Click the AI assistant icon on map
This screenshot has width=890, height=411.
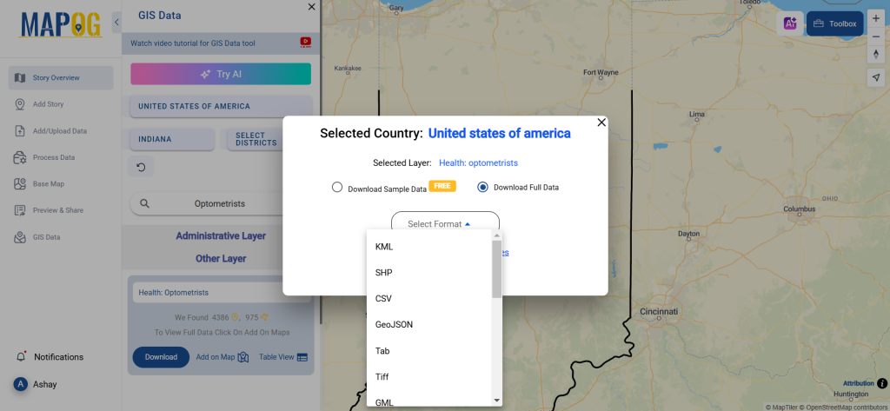(790, 23)
